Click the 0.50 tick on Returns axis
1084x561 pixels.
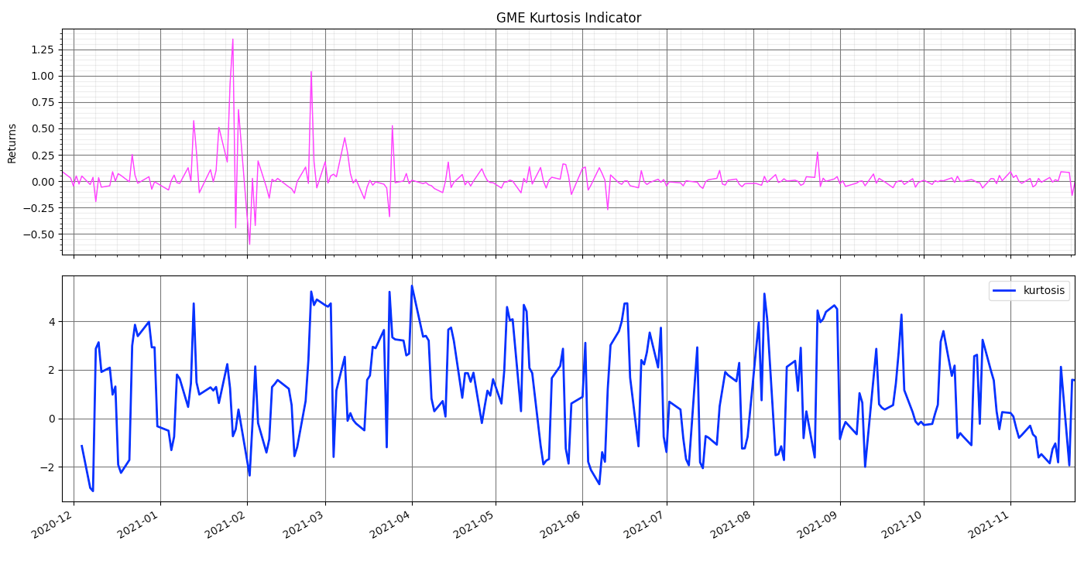43,128
